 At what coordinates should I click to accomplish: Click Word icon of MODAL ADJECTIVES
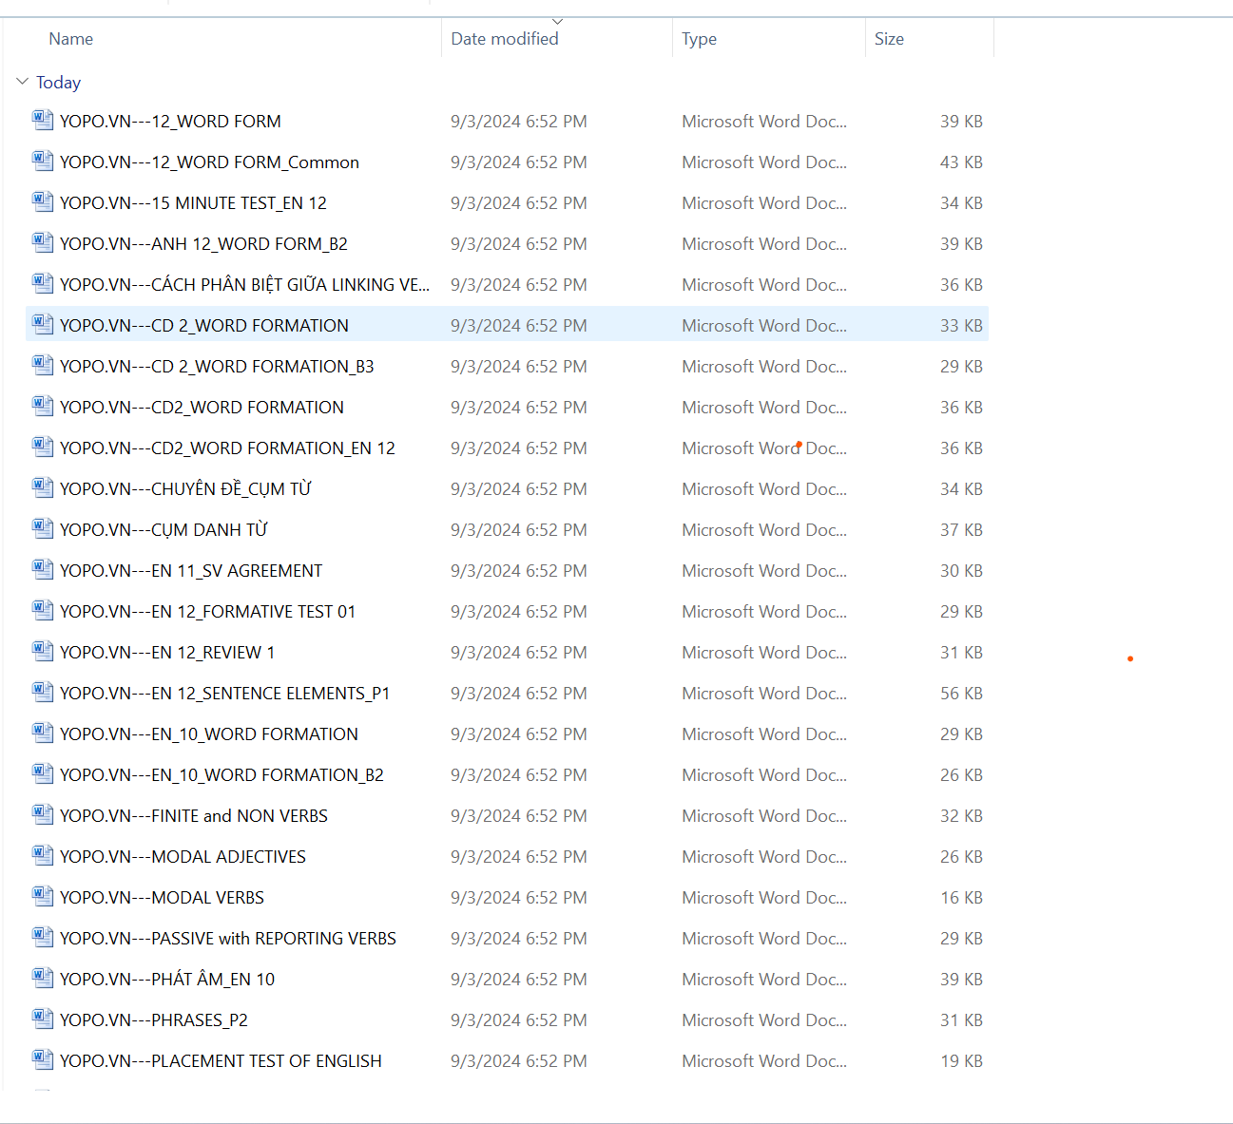tap(43, 855)
